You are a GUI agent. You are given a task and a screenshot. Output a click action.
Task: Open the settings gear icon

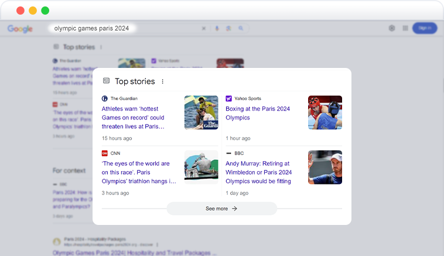[x=392, y=28]
